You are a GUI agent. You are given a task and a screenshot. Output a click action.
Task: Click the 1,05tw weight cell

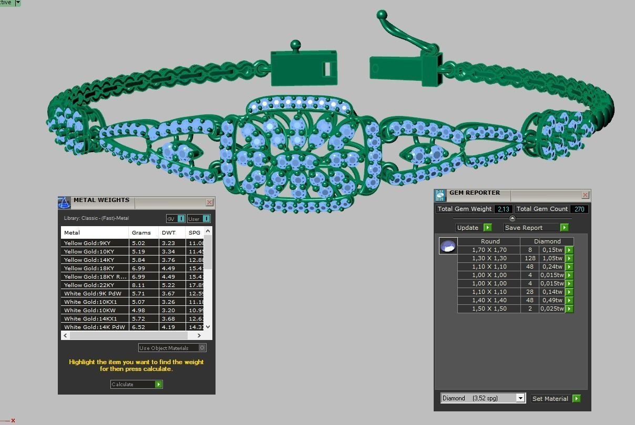pyautogui.click(x=552, y=259)
